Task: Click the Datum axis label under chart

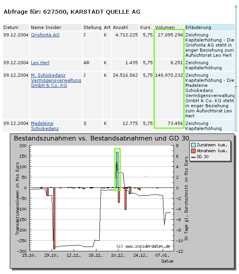Action: [x=167, y=261]
